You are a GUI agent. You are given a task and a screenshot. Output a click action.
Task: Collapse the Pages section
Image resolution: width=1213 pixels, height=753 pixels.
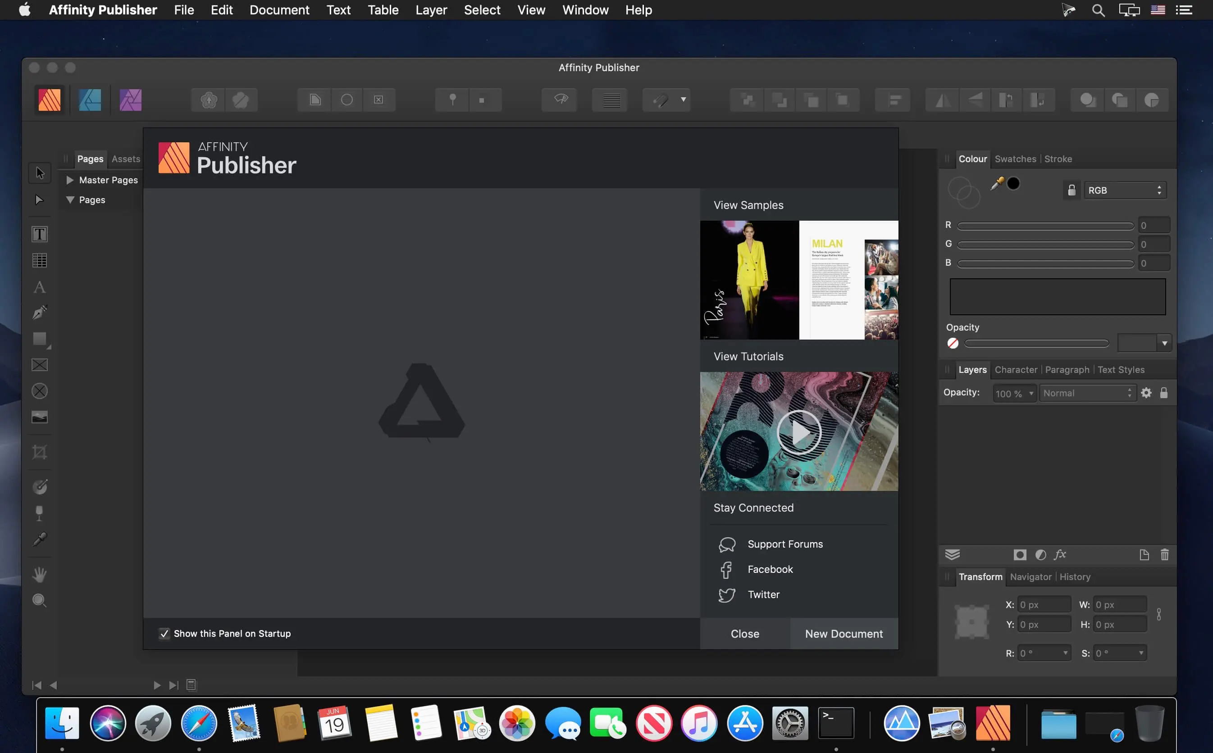[x=70, y=199]
